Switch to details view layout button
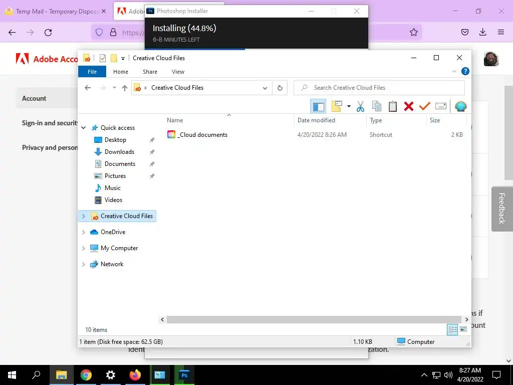 [452, 329]
